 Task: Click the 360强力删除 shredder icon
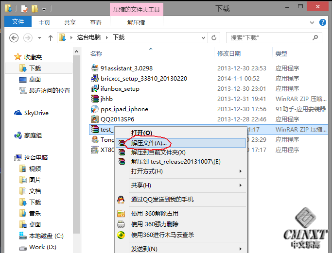pos(121,224)
